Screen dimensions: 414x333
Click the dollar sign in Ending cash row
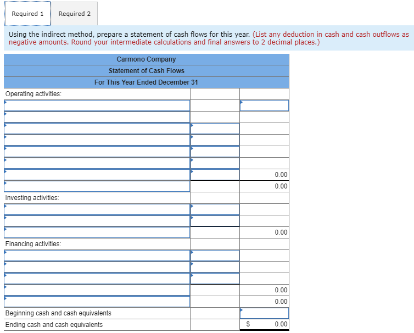click(x=248, y=324)
